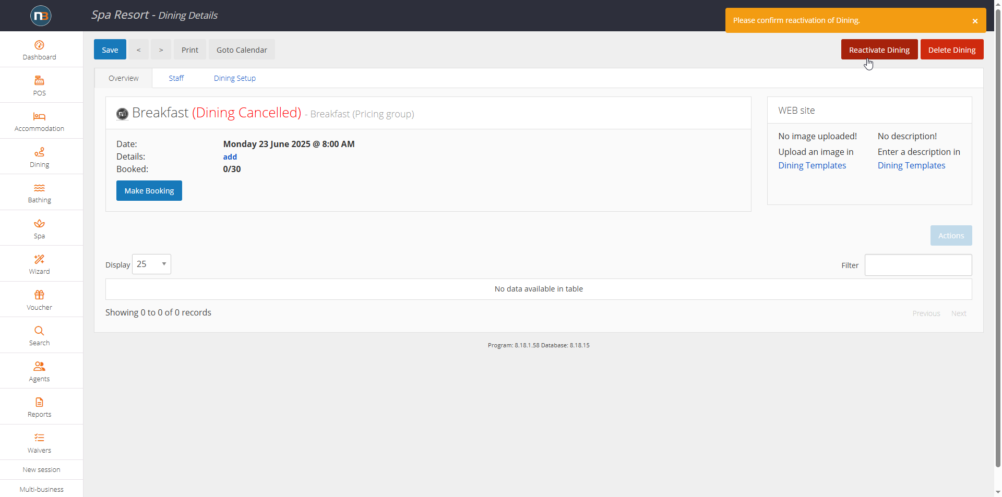This screenshot has width=1002, height=497.
Task: Click Multi-business in sidebar
Action: coord(41,489)
